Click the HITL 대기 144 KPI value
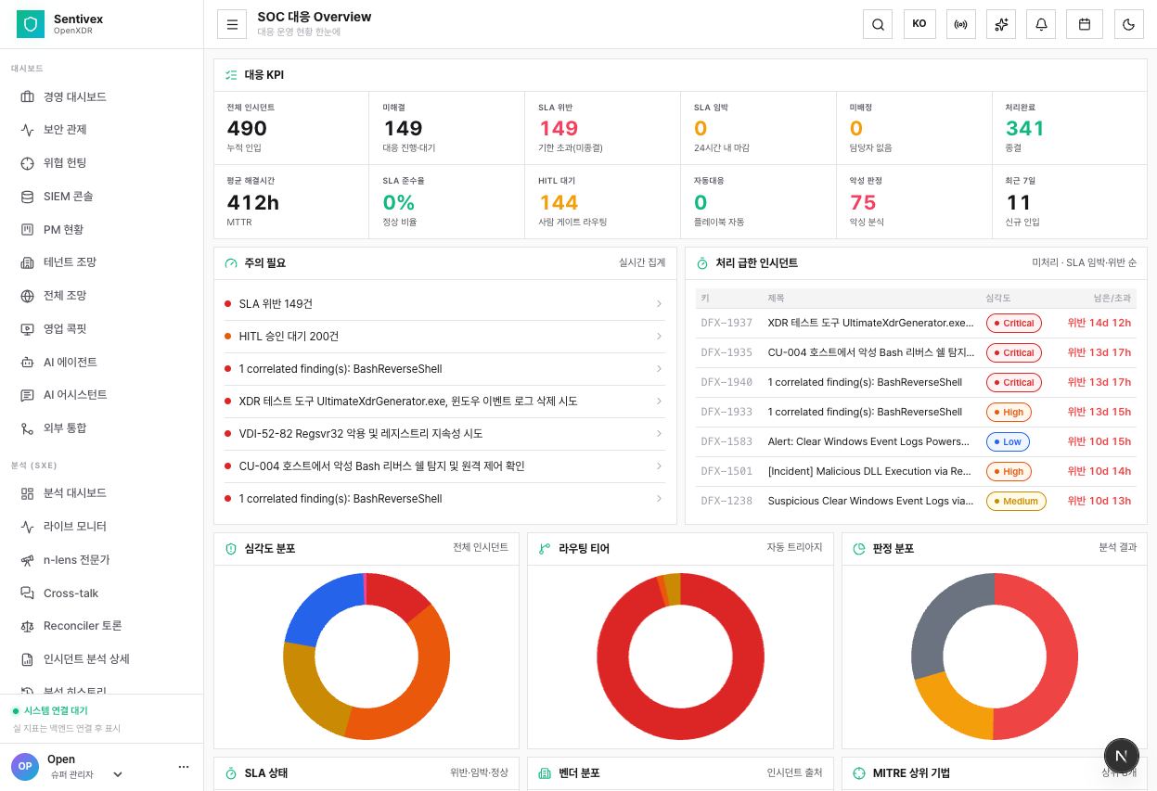 [x=559, y=203]
